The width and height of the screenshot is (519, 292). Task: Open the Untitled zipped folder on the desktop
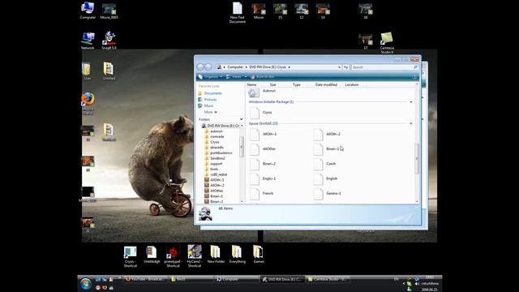(x=109, y=71)
